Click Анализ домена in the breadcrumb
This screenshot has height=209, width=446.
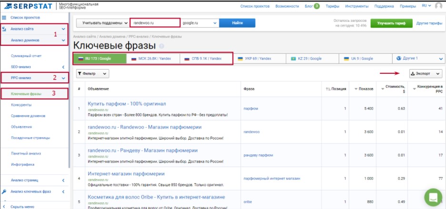coord(112,37)
